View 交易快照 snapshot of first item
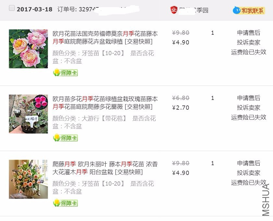This screenshot has width=273, height=221. point(139,42)
